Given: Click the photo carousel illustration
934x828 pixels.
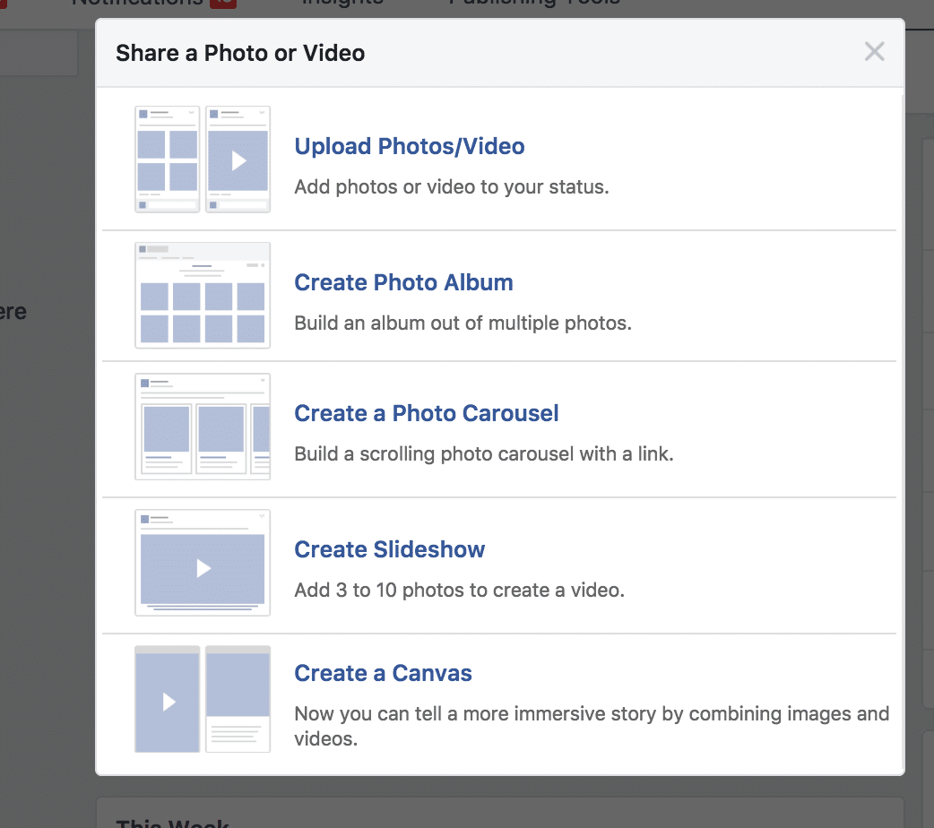Looking at the screenshot, I should click(203, 427).
